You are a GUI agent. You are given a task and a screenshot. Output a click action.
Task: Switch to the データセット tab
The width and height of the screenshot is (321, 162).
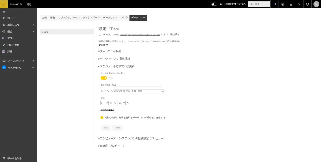pyautogui.click(x=110, y=17)
